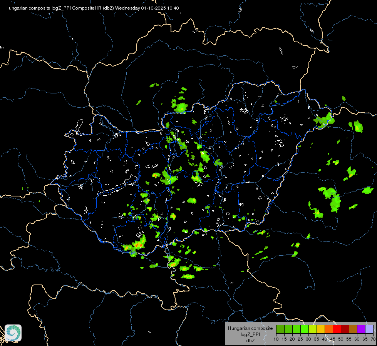Click the legend scale value '45'
This screenshot has width=377, height=346.
[x=333, y=339]
